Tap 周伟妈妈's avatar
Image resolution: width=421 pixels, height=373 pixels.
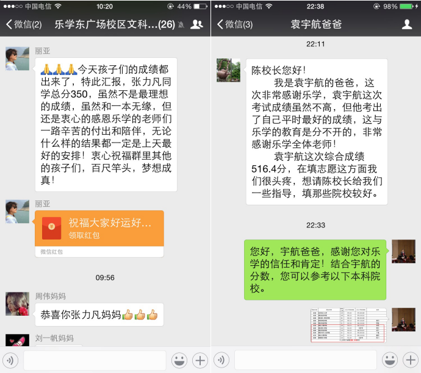(x=18, y=304)
